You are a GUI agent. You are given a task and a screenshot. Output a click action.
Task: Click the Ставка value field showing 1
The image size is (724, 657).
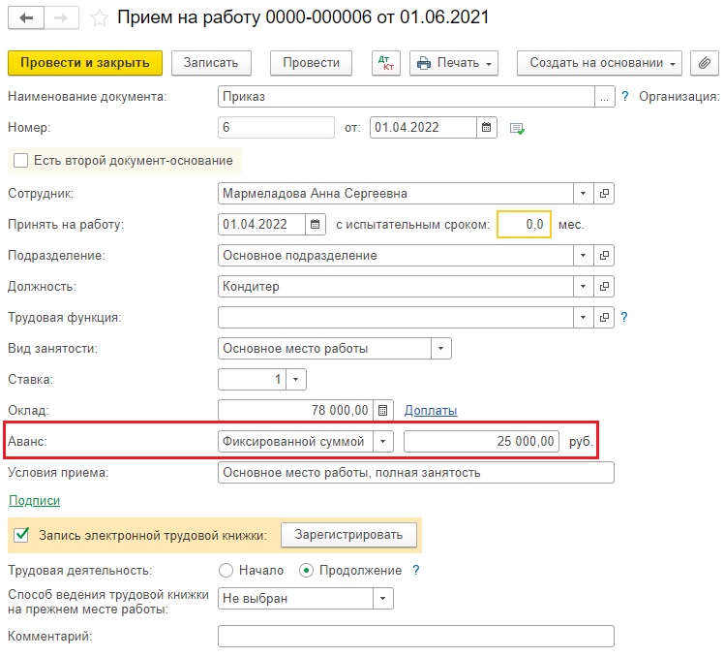point(252,379)
